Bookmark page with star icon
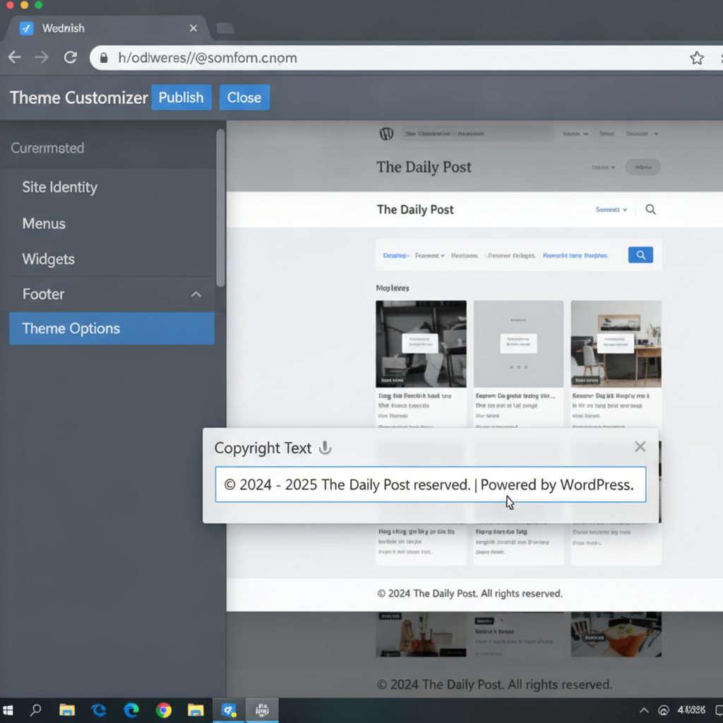Image resolution: width=723 pixels, height=723 pixels. (696, 58)
